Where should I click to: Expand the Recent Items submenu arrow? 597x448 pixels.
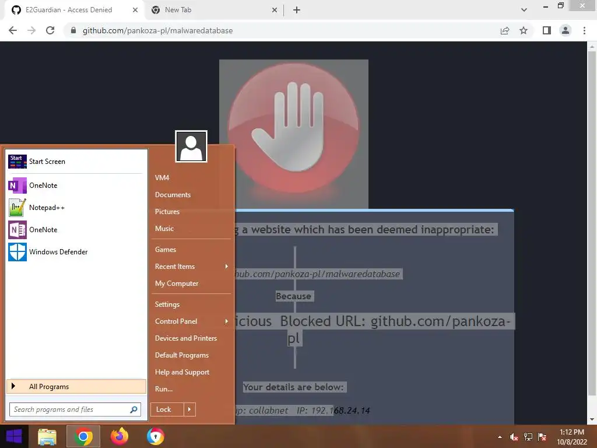point(227,266)
